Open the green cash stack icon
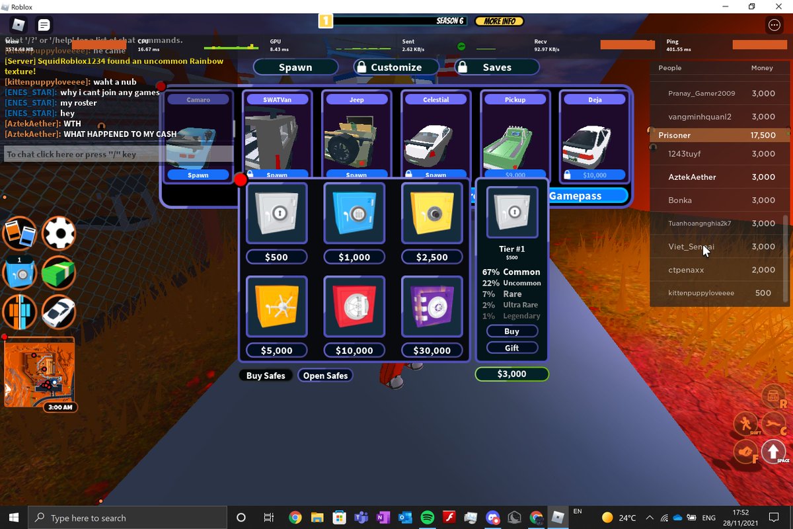793x529 pixels. point(59,273)
